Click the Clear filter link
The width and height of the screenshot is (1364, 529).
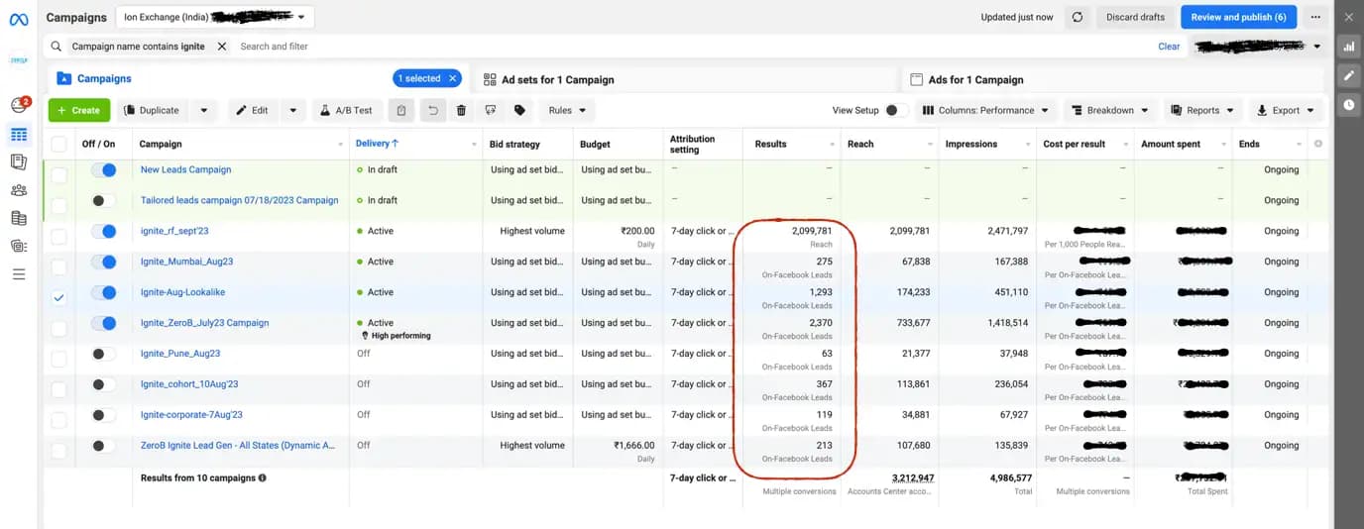[1169, 47]
